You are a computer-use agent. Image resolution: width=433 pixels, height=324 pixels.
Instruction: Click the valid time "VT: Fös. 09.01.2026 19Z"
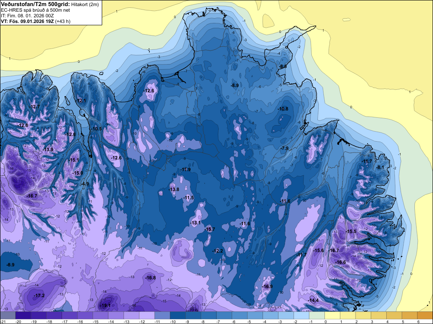coord(27,21)
